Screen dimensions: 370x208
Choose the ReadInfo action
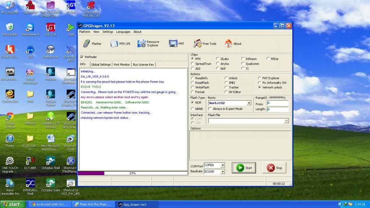point(193,78)
